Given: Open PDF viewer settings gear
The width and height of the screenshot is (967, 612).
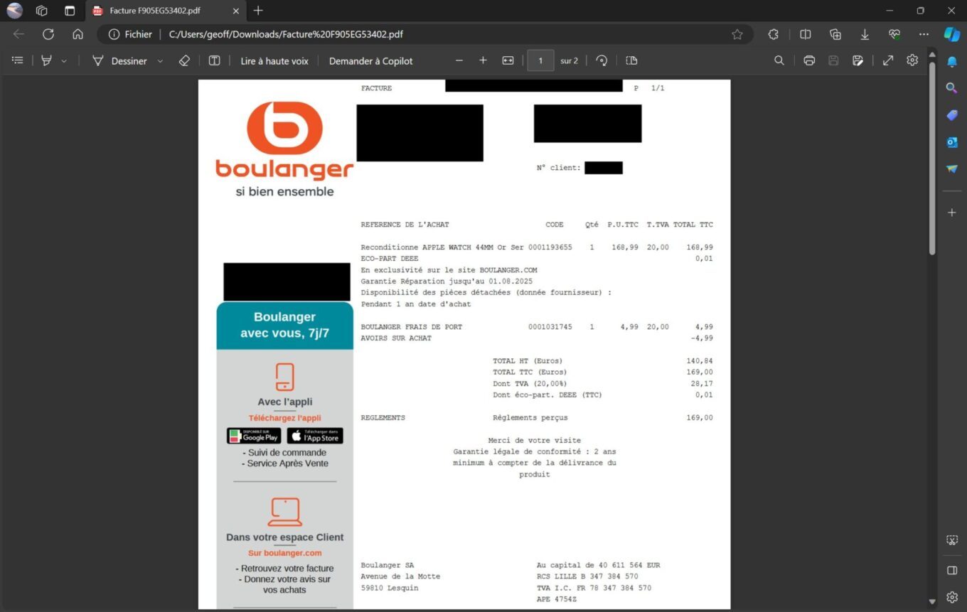Looking at the screenshot, I should 912,61.
